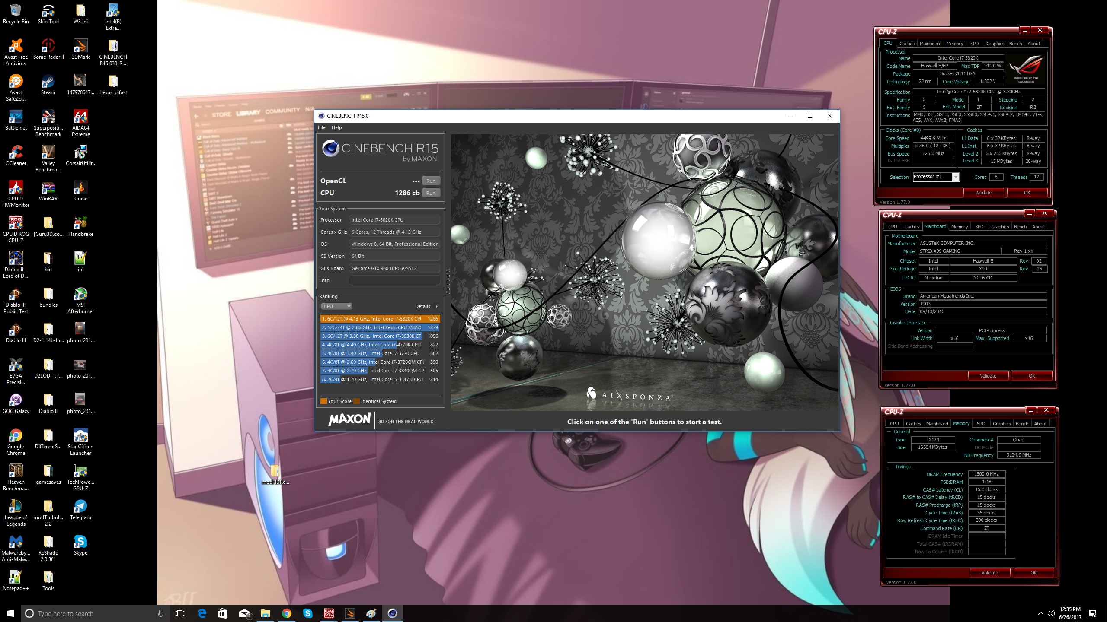Open the Windows Start menu

click(x=10, y=613)
